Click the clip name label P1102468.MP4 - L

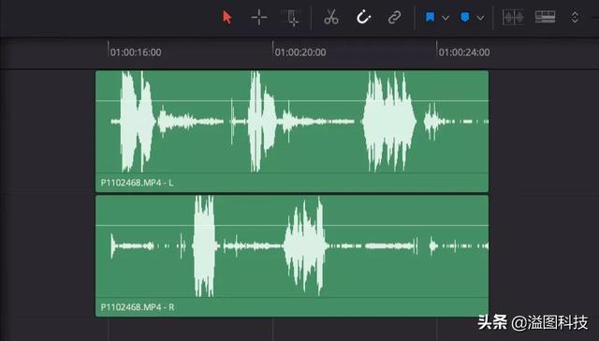pos(138,183)
